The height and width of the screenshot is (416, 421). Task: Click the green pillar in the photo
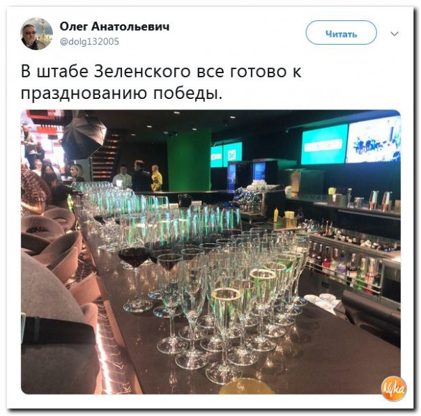coord(189,160)
